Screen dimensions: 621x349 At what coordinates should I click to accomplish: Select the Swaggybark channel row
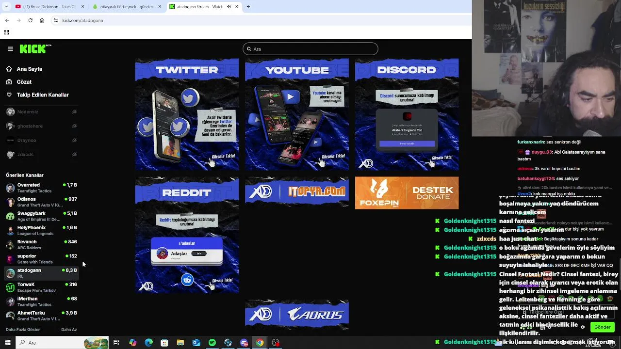[41, 216]
